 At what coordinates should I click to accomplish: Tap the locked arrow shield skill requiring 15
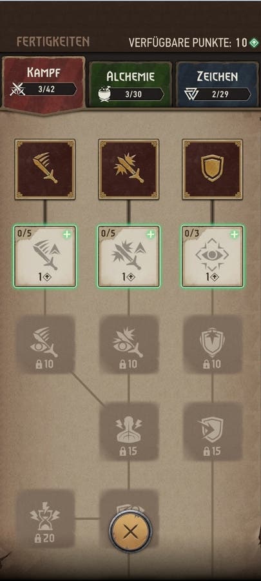(212, 431)
